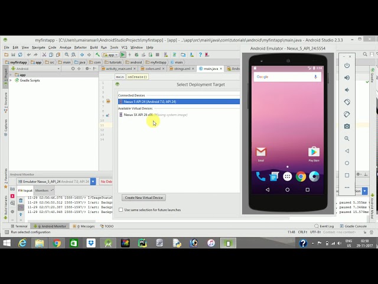Click the emulator screenshot camera icon
Screen dimensions: 378x284
pyautogui.click(x=347, y=126)
